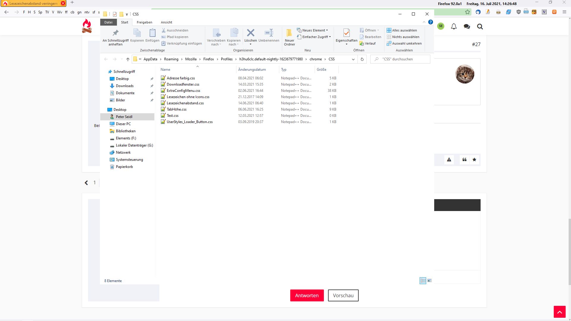Click the browser page vertical scrollbar
Image resolution: width=571 pixels, height=321 pixels.
569,251
